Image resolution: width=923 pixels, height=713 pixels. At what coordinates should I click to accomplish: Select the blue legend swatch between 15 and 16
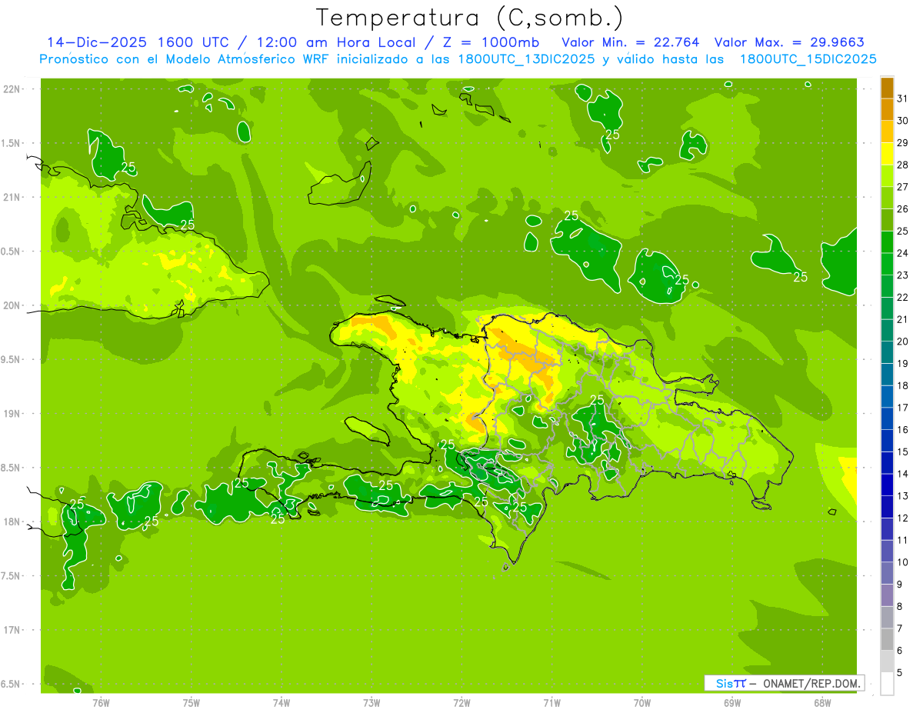point(887,441)
